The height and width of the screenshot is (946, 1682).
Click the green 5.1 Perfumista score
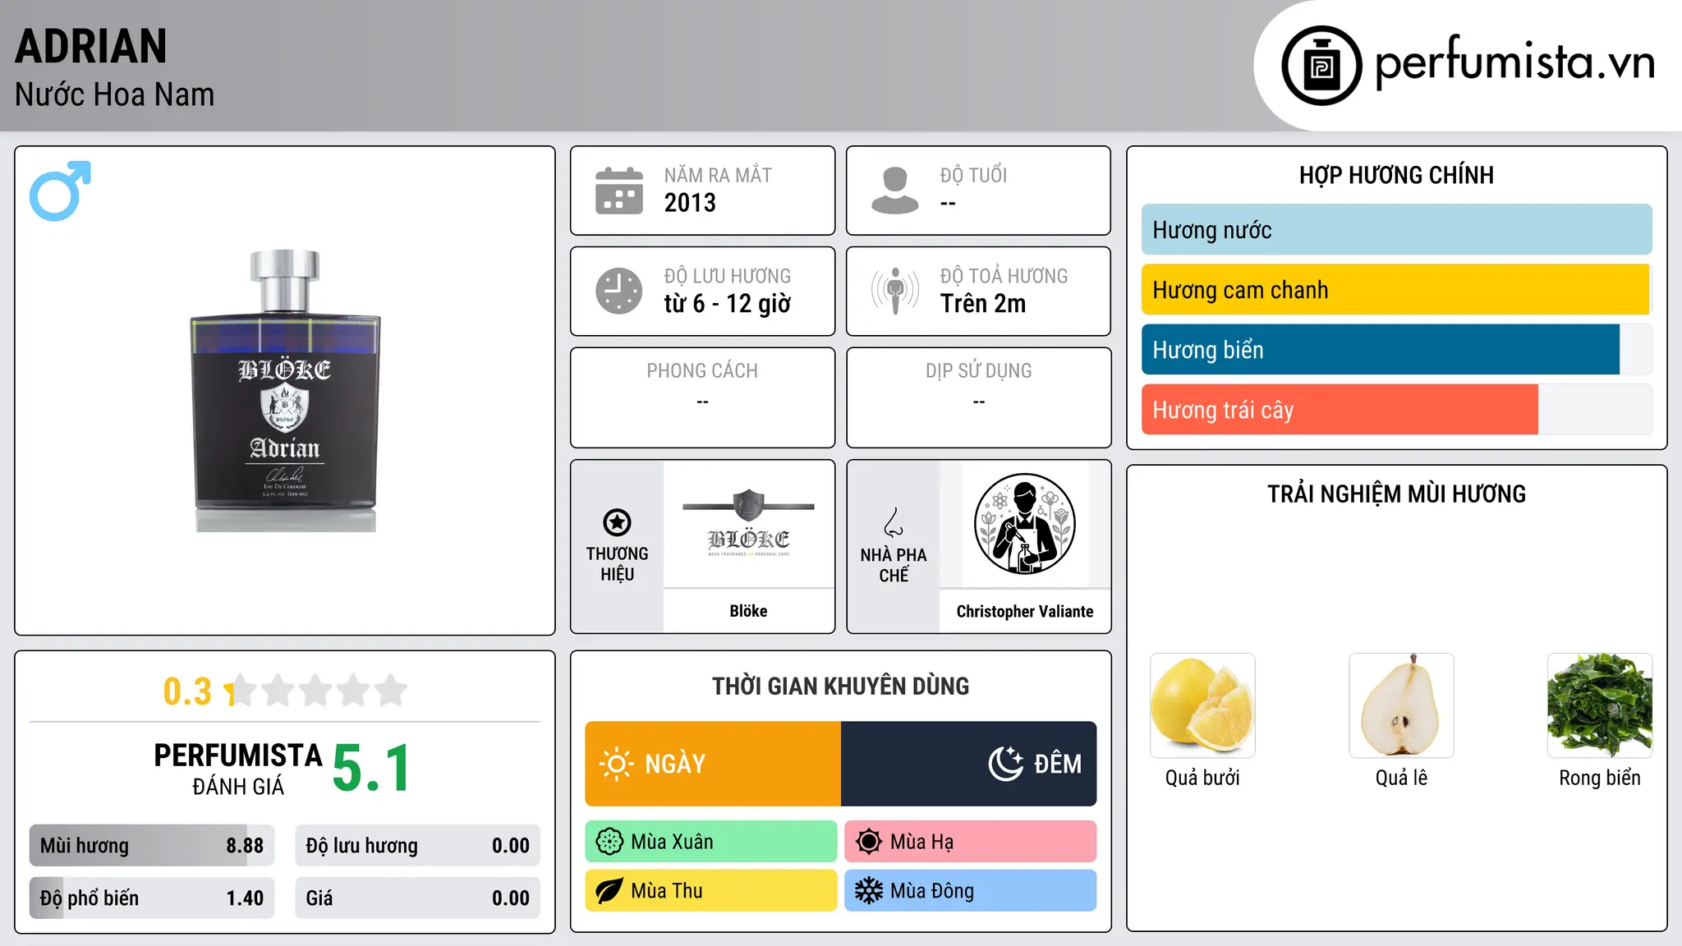click(x=372, y=768)
